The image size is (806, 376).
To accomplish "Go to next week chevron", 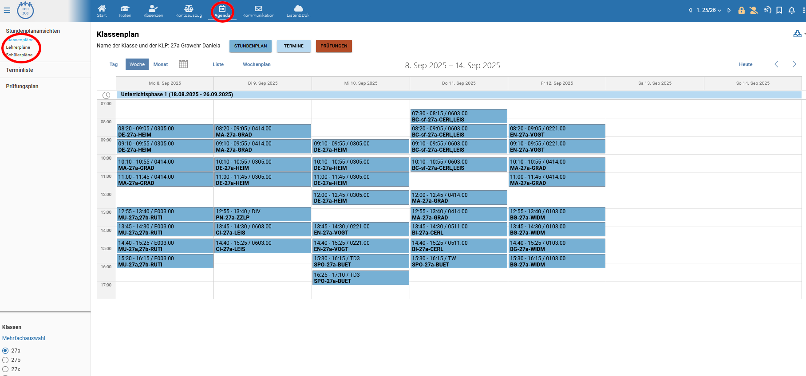I will tap(794, 64).
